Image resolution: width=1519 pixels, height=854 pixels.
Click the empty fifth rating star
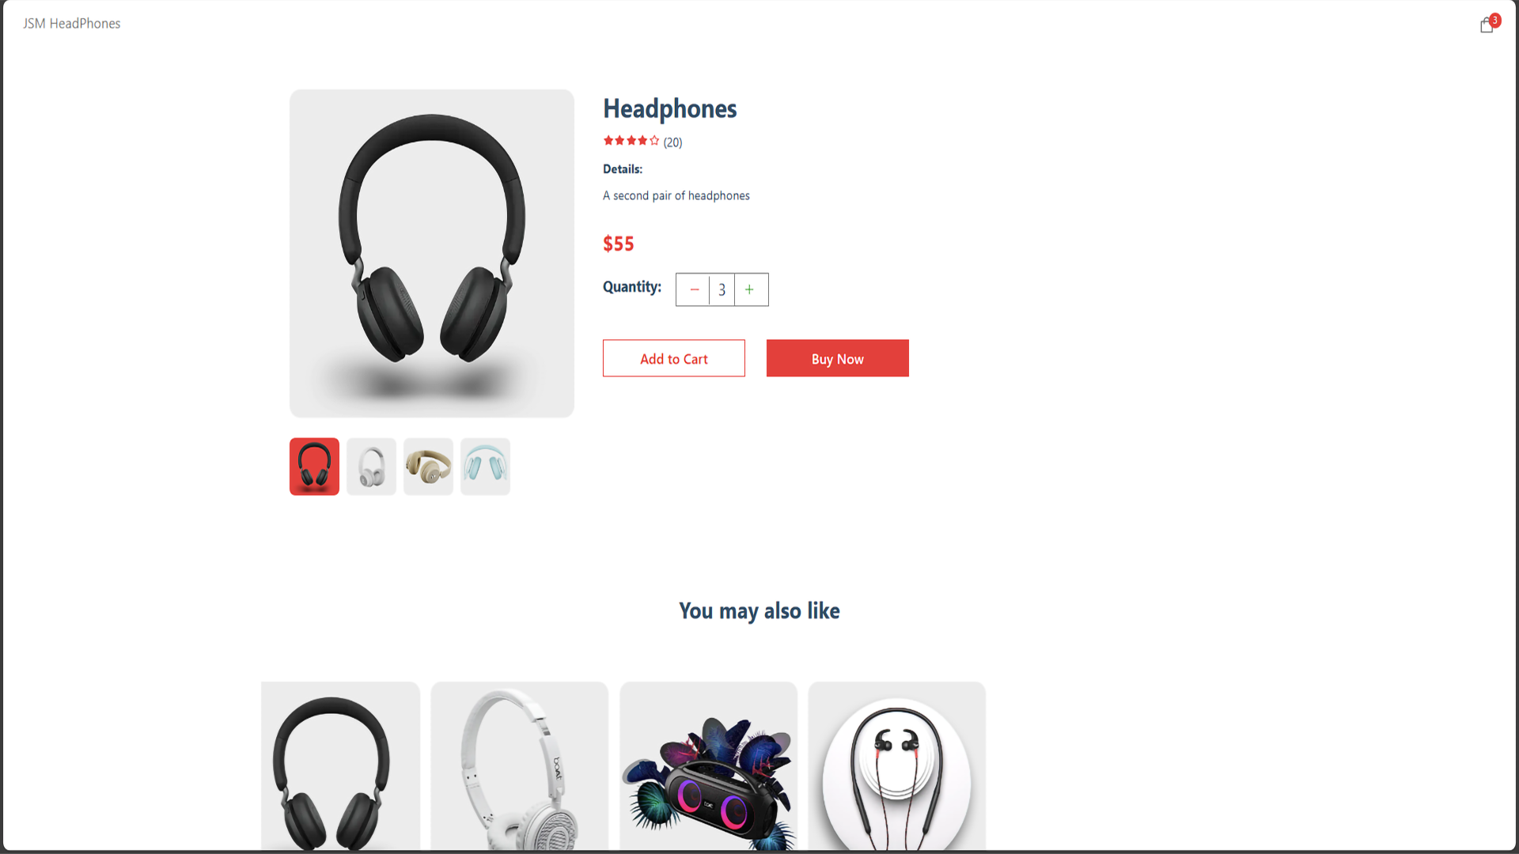[x=654, y=141]
